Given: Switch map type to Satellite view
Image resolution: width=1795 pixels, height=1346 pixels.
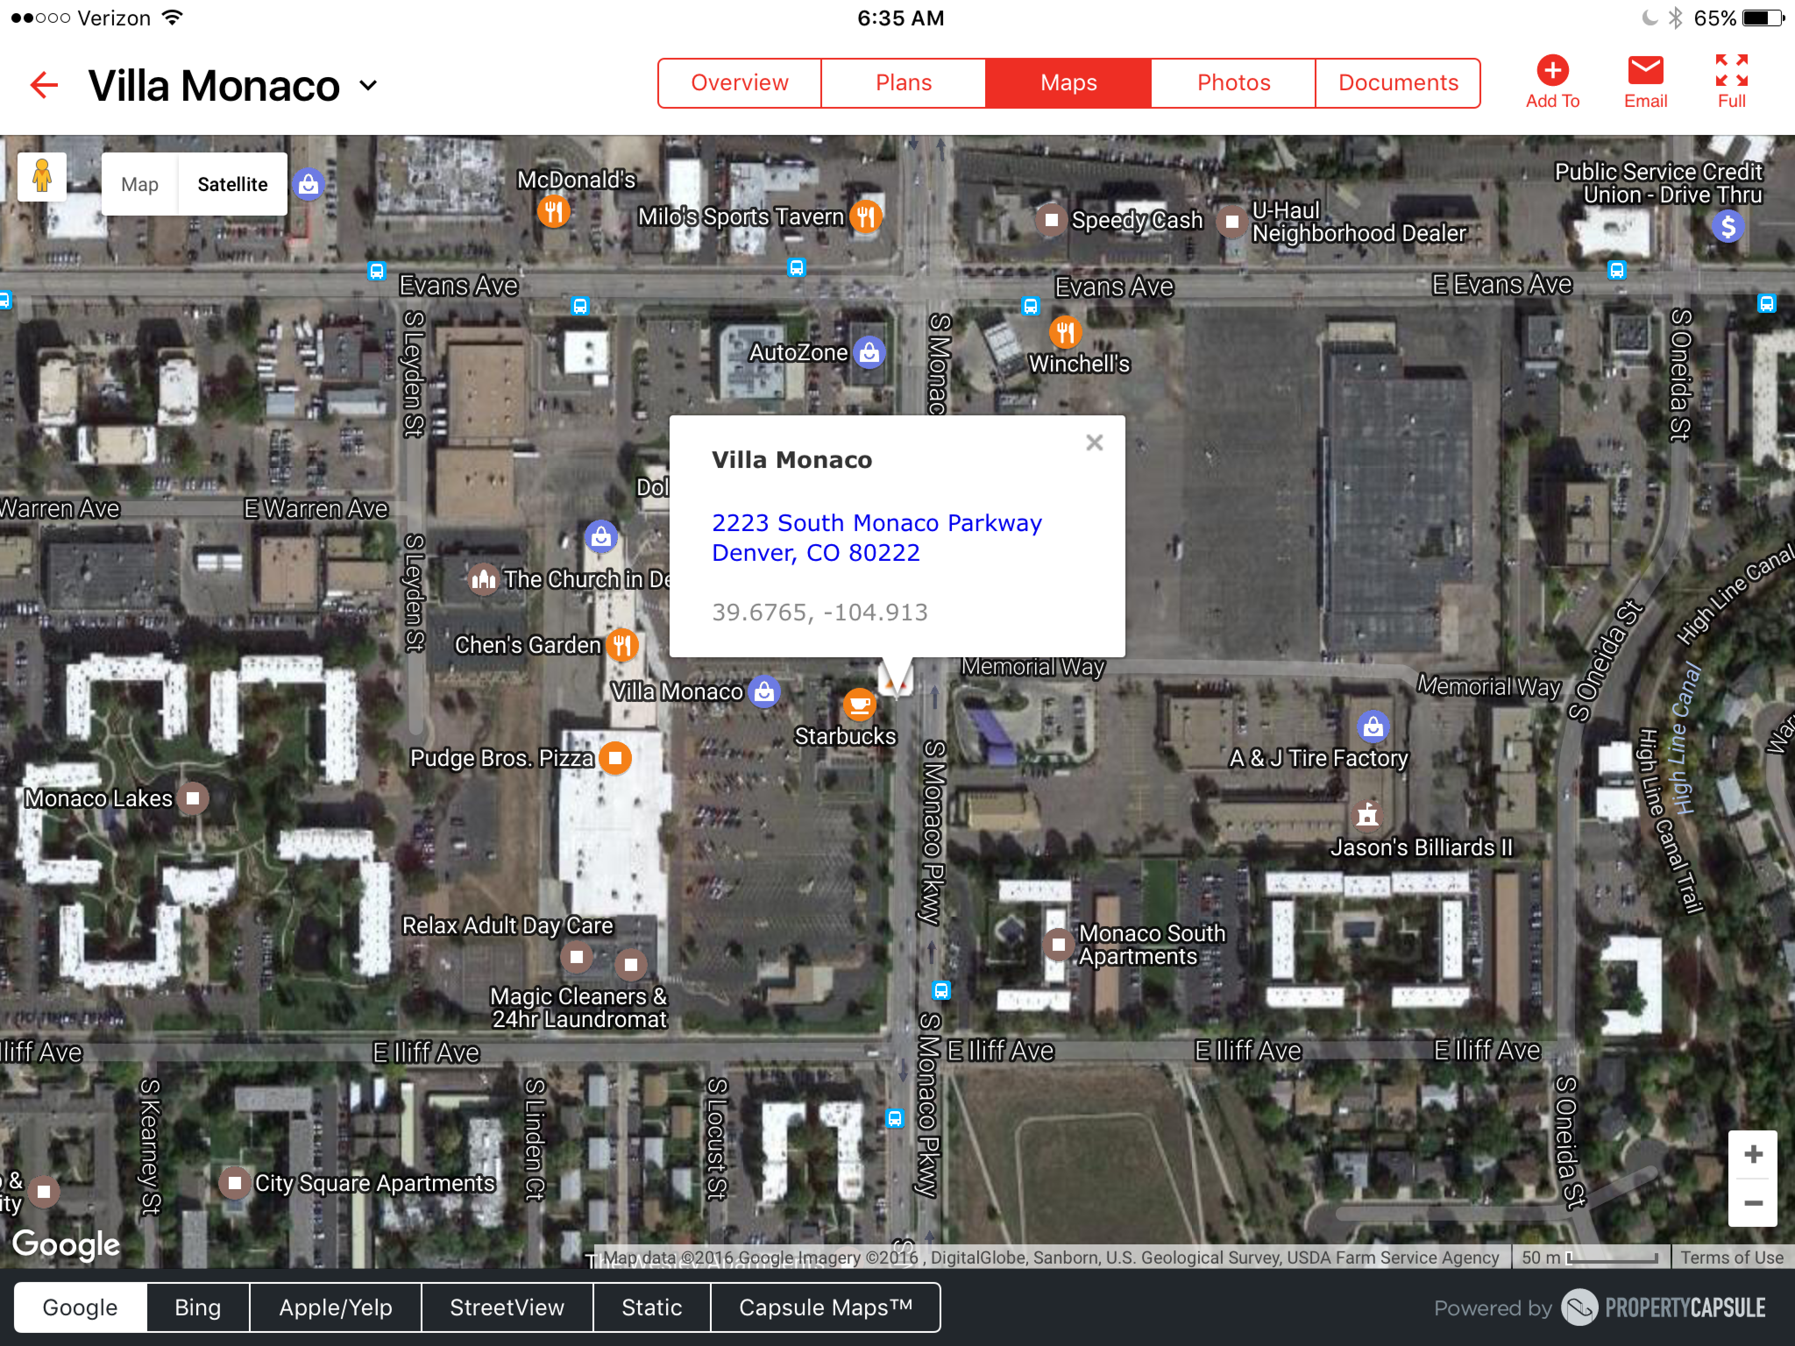Looking at the screenshot, I should [x=232, y=184].
